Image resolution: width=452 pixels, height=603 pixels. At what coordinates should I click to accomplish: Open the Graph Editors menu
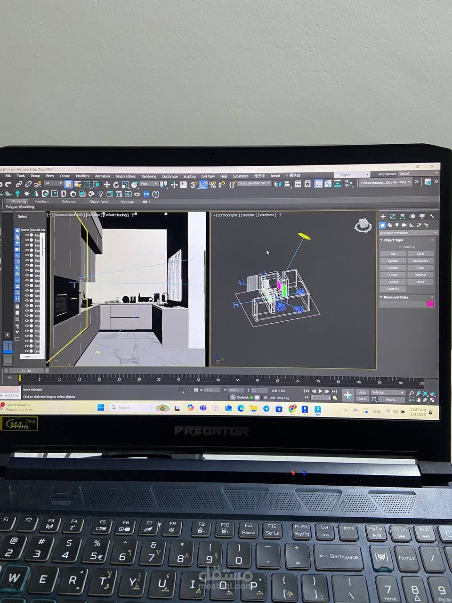(125, 176)
